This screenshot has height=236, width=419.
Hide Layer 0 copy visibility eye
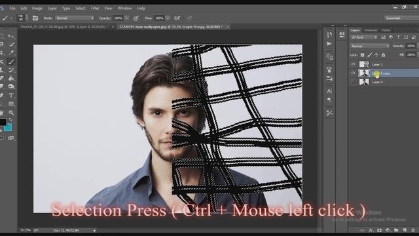[x=353, y=73]
